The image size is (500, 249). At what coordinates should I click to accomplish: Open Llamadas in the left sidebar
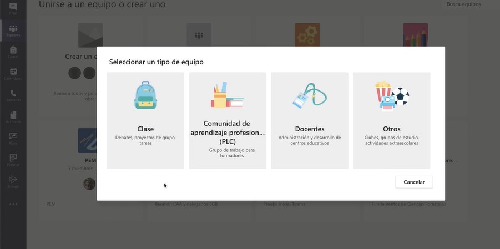tap(13, 96)
